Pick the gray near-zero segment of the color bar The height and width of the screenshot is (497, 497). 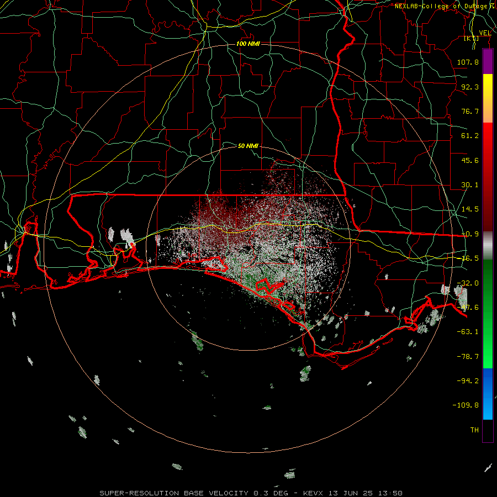pos(488,246)
